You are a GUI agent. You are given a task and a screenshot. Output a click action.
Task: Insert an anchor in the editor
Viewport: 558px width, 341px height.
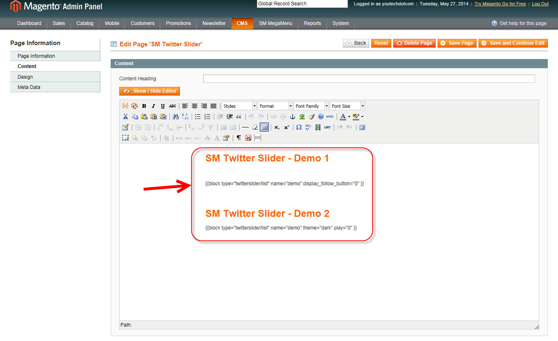click(293, 116)
